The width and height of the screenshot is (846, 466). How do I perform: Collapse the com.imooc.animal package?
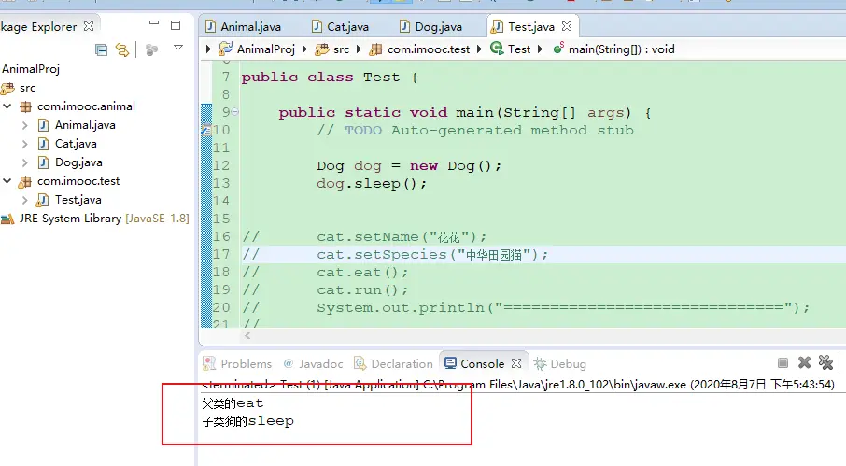(7, 106)
